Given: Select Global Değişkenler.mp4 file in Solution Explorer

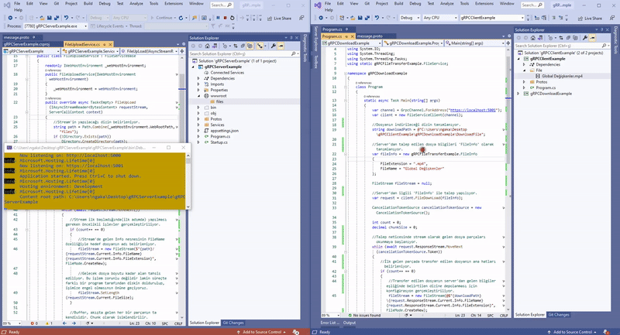Looking at the screenshot, I should point(561,76).
